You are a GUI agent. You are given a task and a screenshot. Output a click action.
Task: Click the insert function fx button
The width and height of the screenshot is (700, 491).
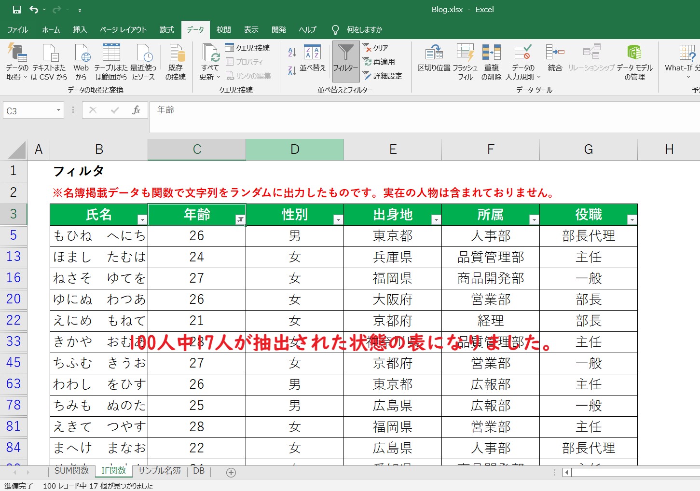click(136, 110)
